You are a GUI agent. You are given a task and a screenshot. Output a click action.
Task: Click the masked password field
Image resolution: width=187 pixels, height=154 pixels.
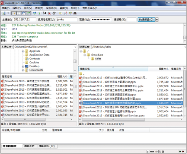101,20
